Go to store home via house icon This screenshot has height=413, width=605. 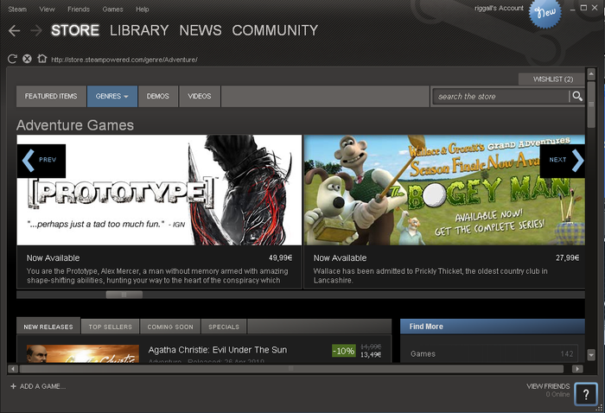(41, 59)
